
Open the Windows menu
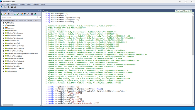pos(36,4)
